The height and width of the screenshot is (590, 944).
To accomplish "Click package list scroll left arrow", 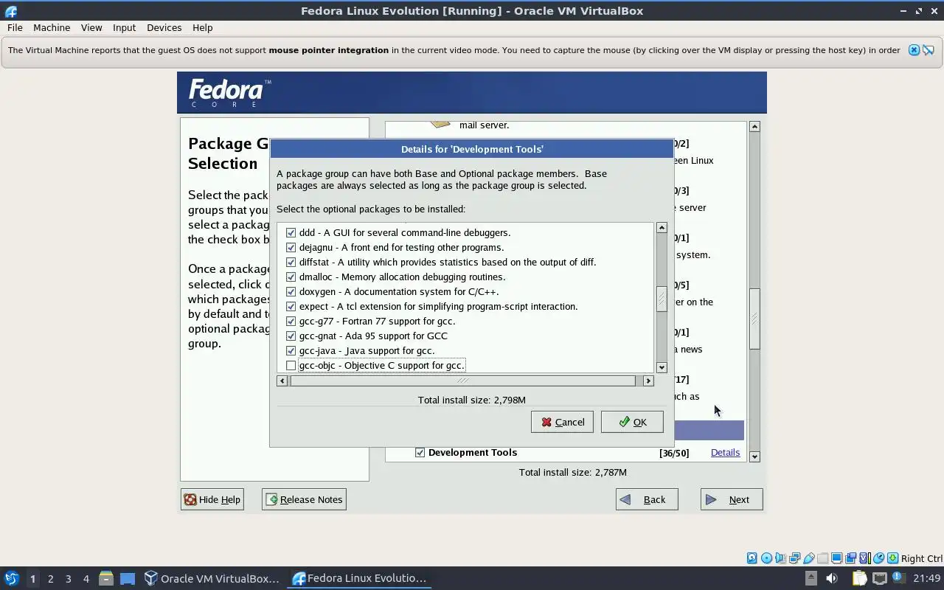I will pos(282,381).
